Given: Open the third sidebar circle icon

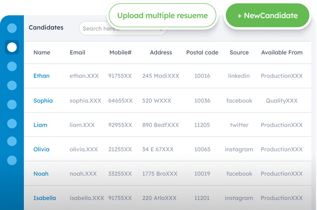Looking at the screenshot, I should pos(12,66).
